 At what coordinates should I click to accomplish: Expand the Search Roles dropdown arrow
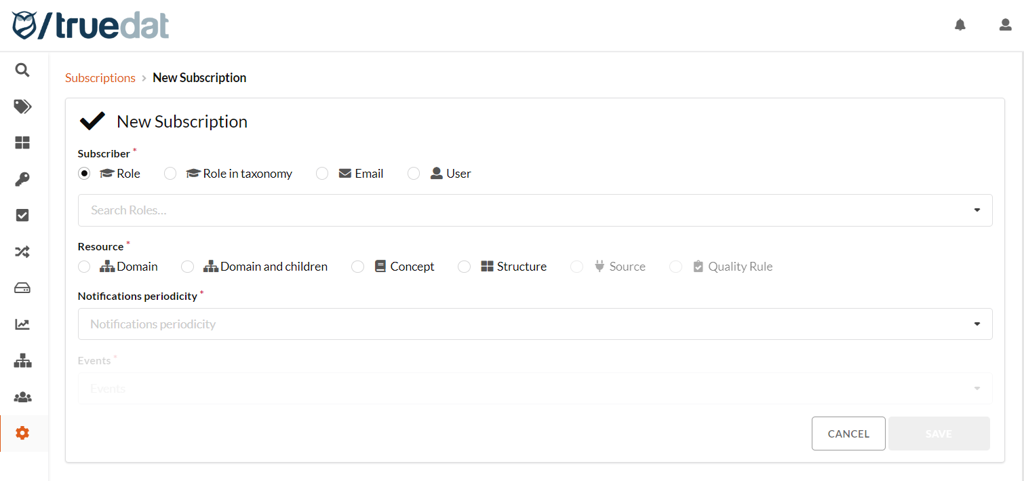click(977, 210)
